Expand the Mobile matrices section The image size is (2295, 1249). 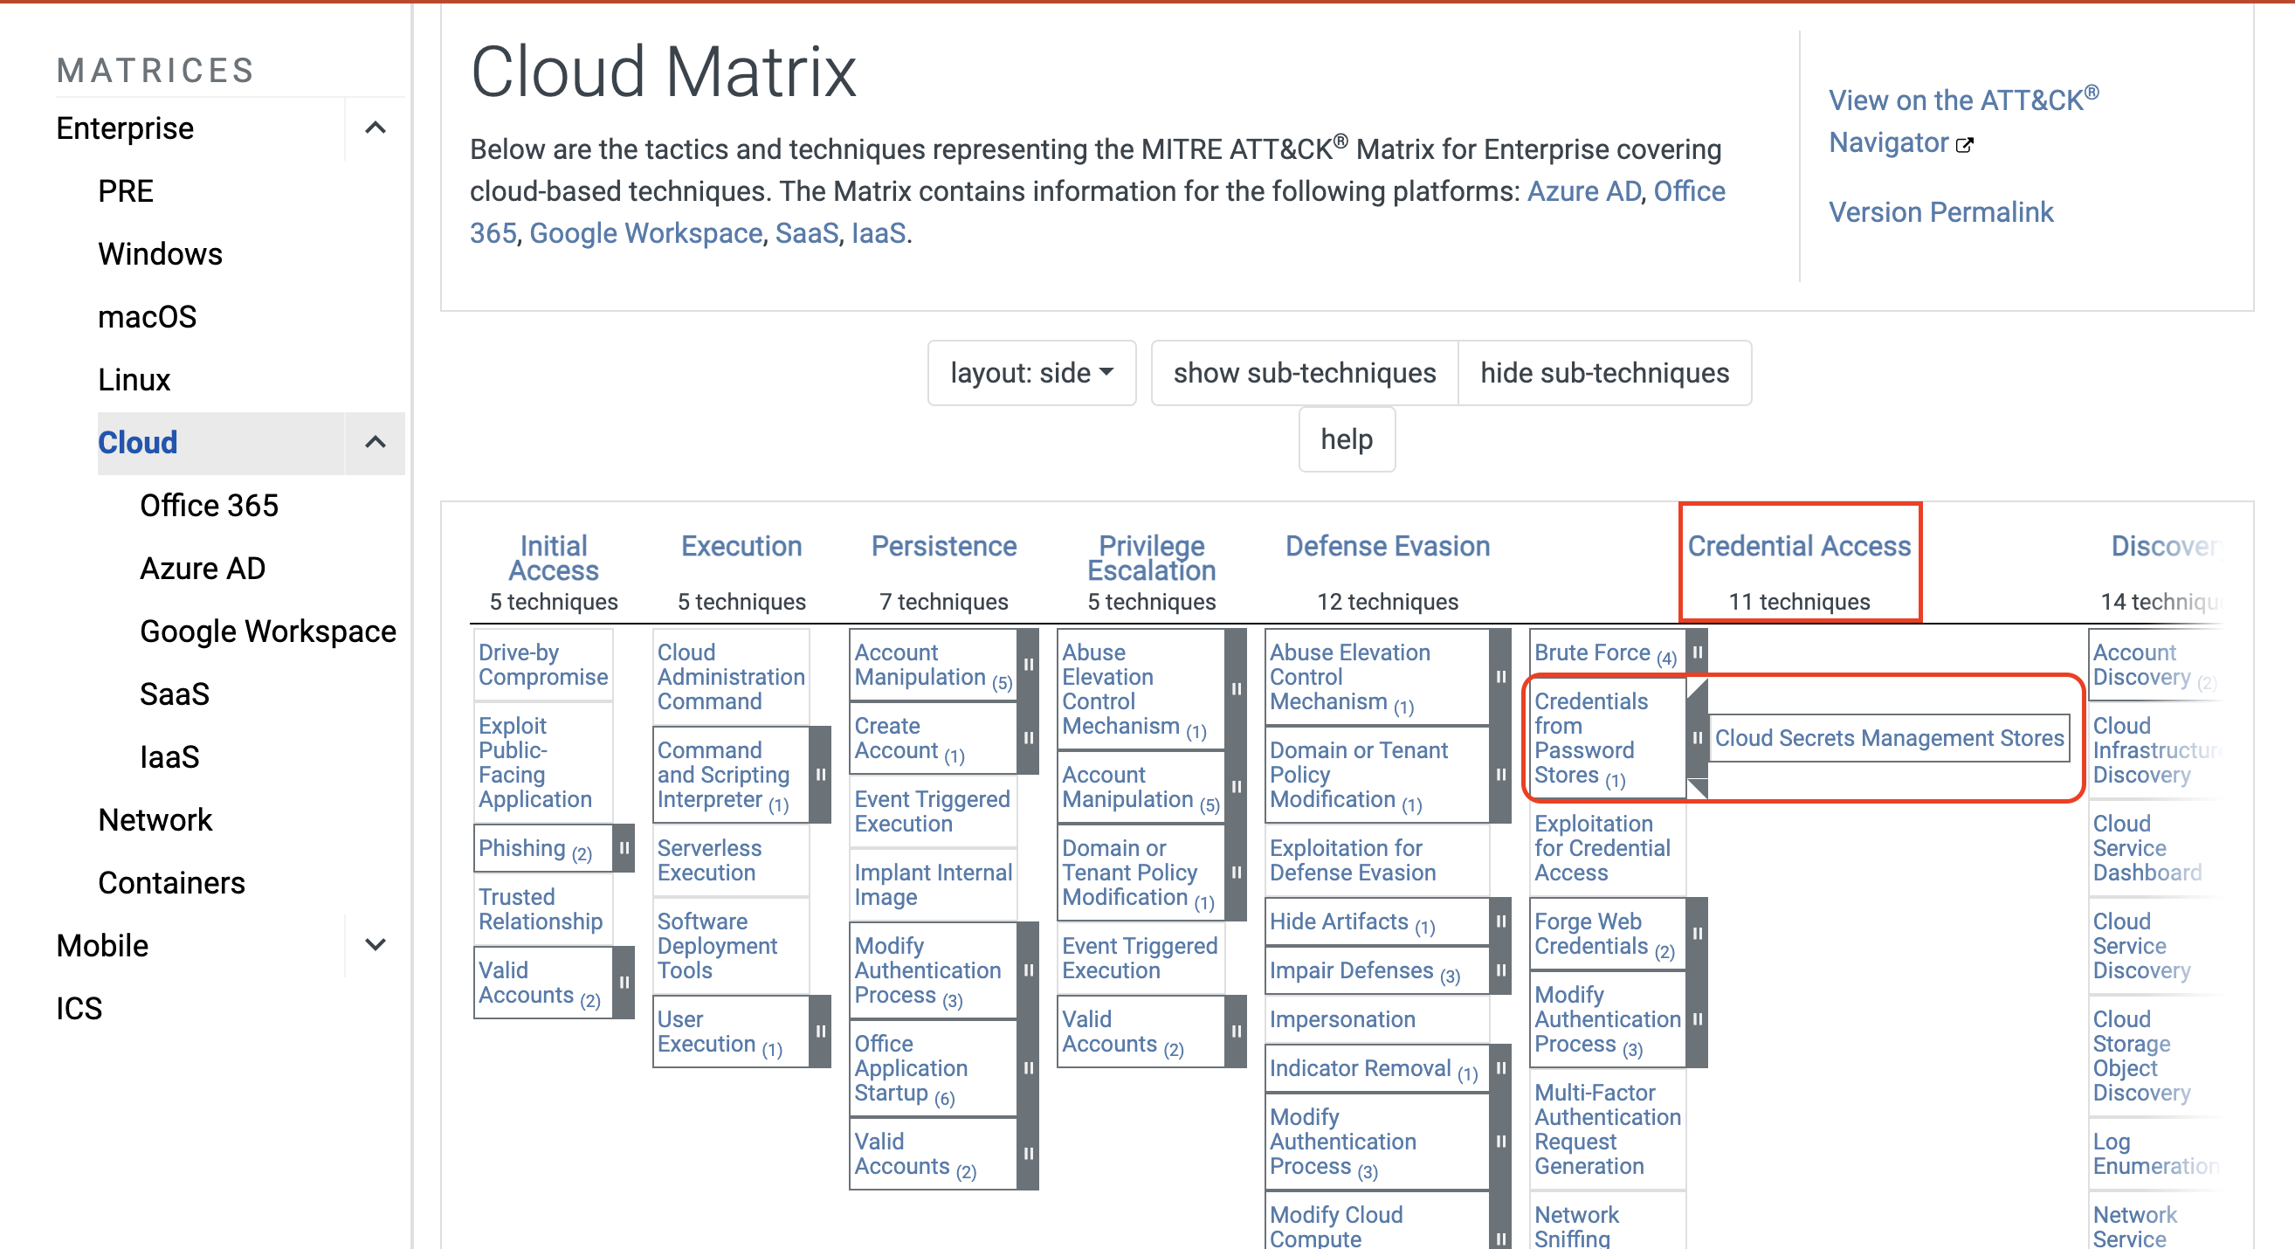pyautogui.click(x=375, y=944)
